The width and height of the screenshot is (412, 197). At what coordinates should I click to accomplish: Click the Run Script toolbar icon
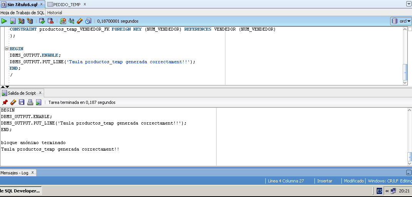tap(13, 21)
